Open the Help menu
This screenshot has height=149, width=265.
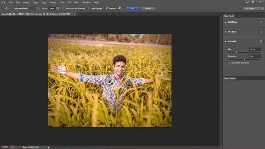96,2
